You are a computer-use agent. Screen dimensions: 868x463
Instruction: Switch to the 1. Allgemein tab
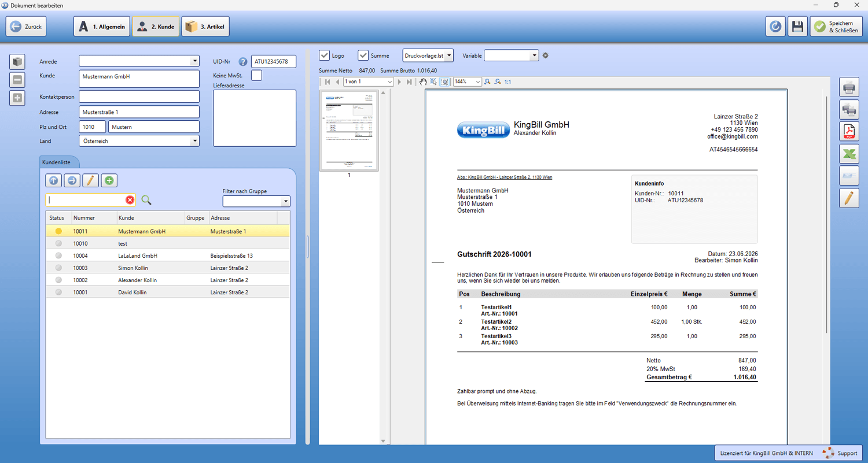click(101, 27)
